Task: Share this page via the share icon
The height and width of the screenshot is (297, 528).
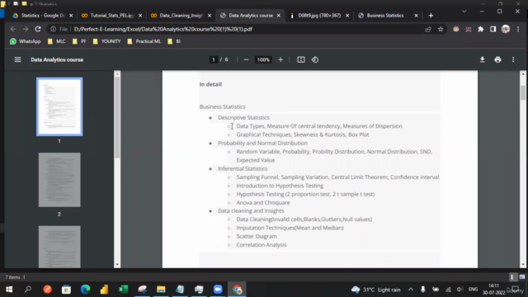Action: 428,30
